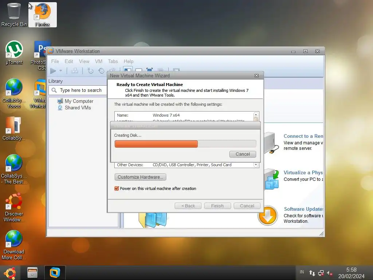Click the wizard's bottom Cancel button

pos(247,206)
